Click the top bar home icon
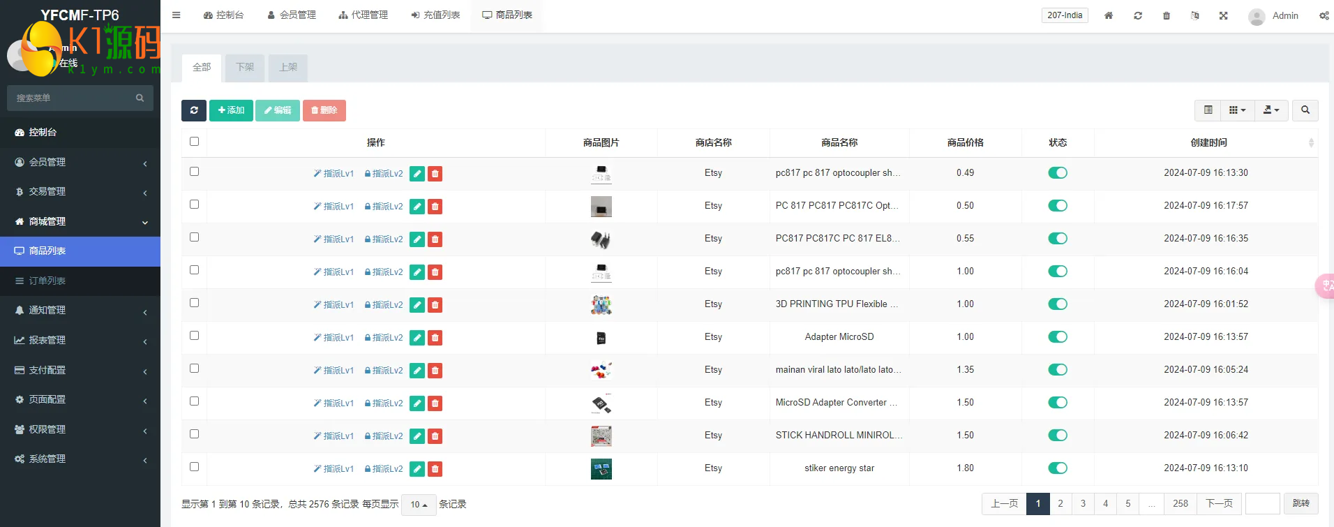Screen dimensions: 1334x527 [x=1108, y=15]
